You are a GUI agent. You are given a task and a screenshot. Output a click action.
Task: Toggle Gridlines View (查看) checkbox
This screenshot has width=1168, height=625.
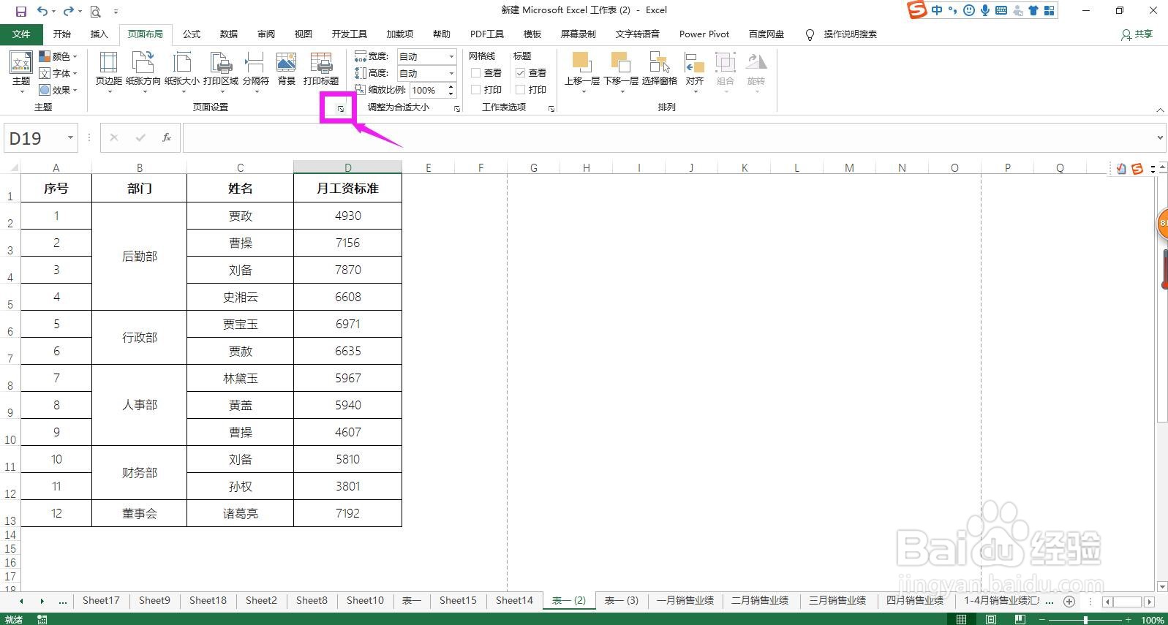pyautogui.click(x=475, y=73)
